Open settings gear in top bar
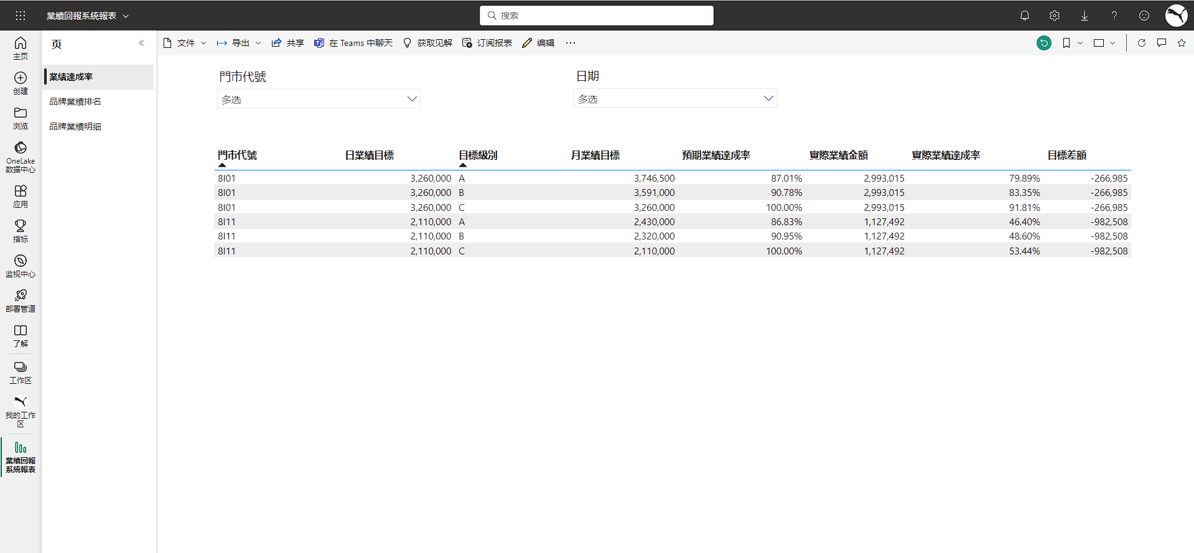Image resolution: width=1194 pixels, height=553 pixels. pyautogui.click(x=1055, y=16)
